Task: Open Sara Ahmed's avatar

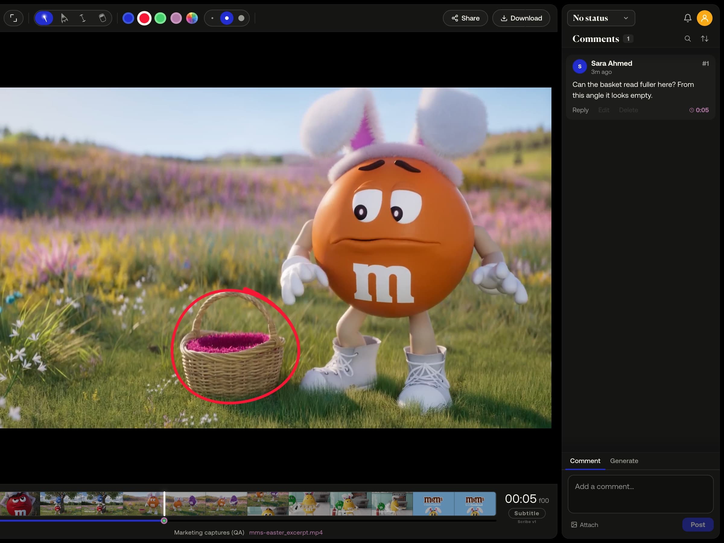Action: click(579, 66)
